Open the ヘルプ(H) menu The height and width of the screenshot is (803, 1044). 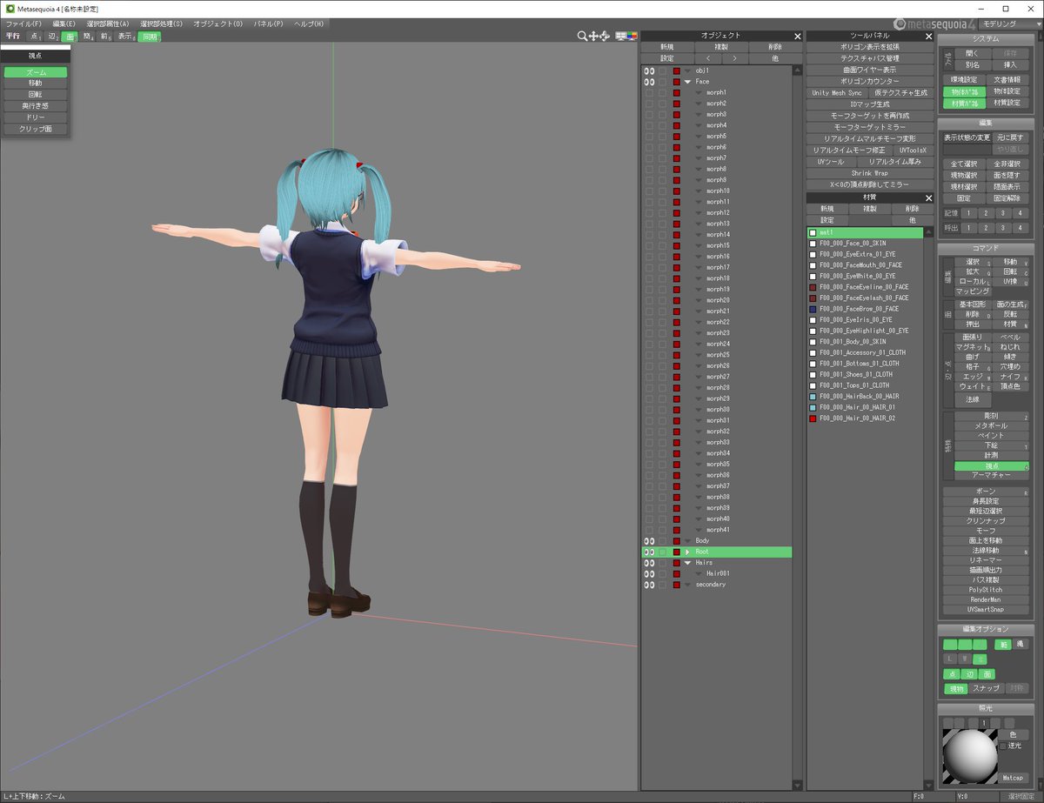[309, 23]
